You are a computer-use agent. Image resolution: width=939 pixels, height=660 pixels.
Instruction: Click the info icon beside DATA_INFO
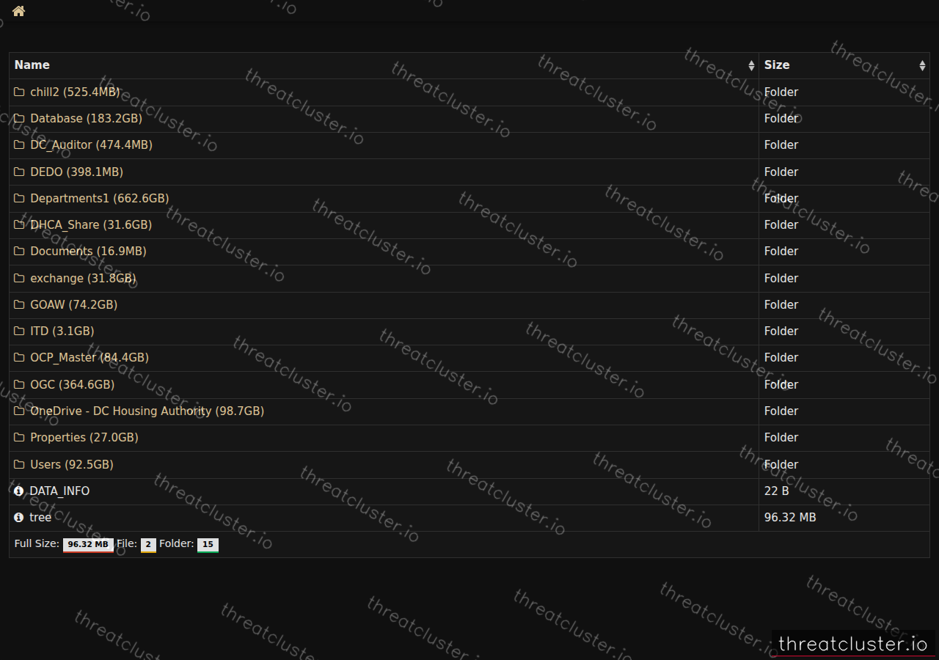19,491
